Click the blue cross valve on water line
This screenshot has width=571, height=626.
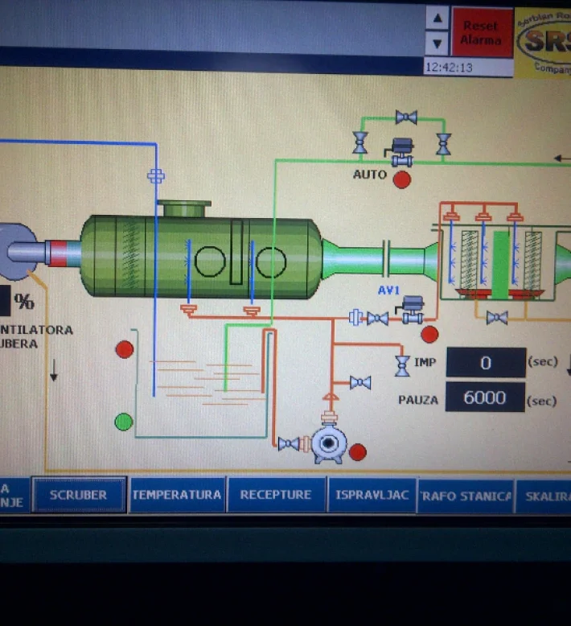click(156, 175)
